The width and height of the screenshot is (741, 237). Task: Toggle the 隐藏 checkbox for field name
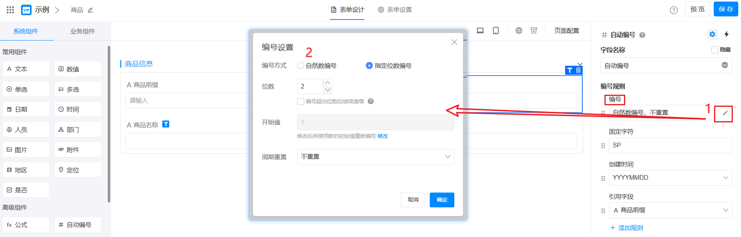pyautogui.click(x=715, y=50)
